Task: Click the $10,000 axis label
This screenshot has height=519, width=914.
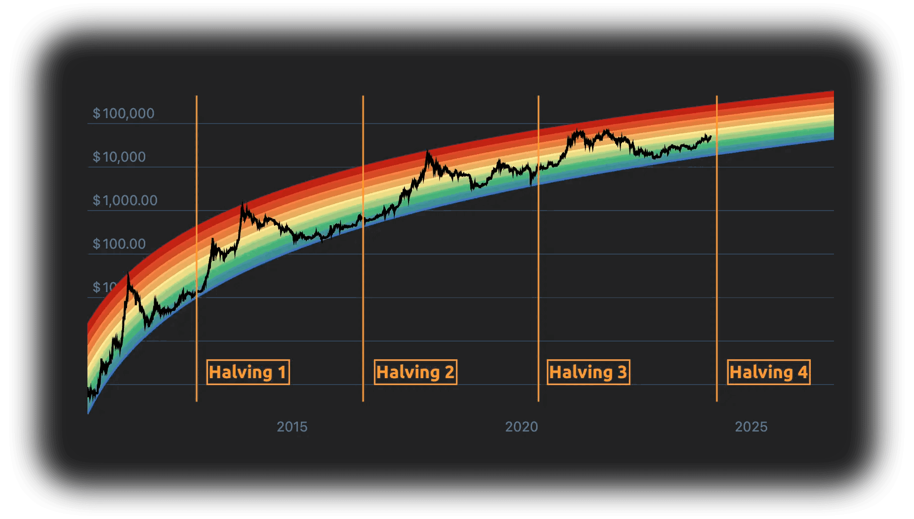Action: [x=119, y=157]
